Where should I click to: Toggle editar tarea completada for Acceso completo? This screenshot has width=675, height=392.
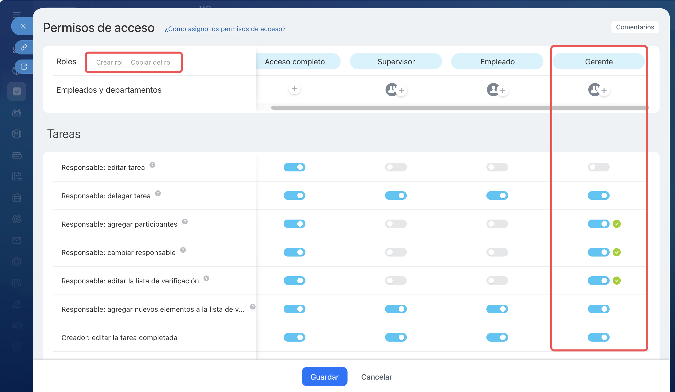pyautogui.click(x=294, y=337)
